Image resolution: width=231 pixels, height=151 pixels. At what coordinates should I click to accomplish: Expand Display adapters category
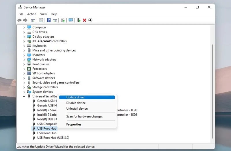coord(24,37)
